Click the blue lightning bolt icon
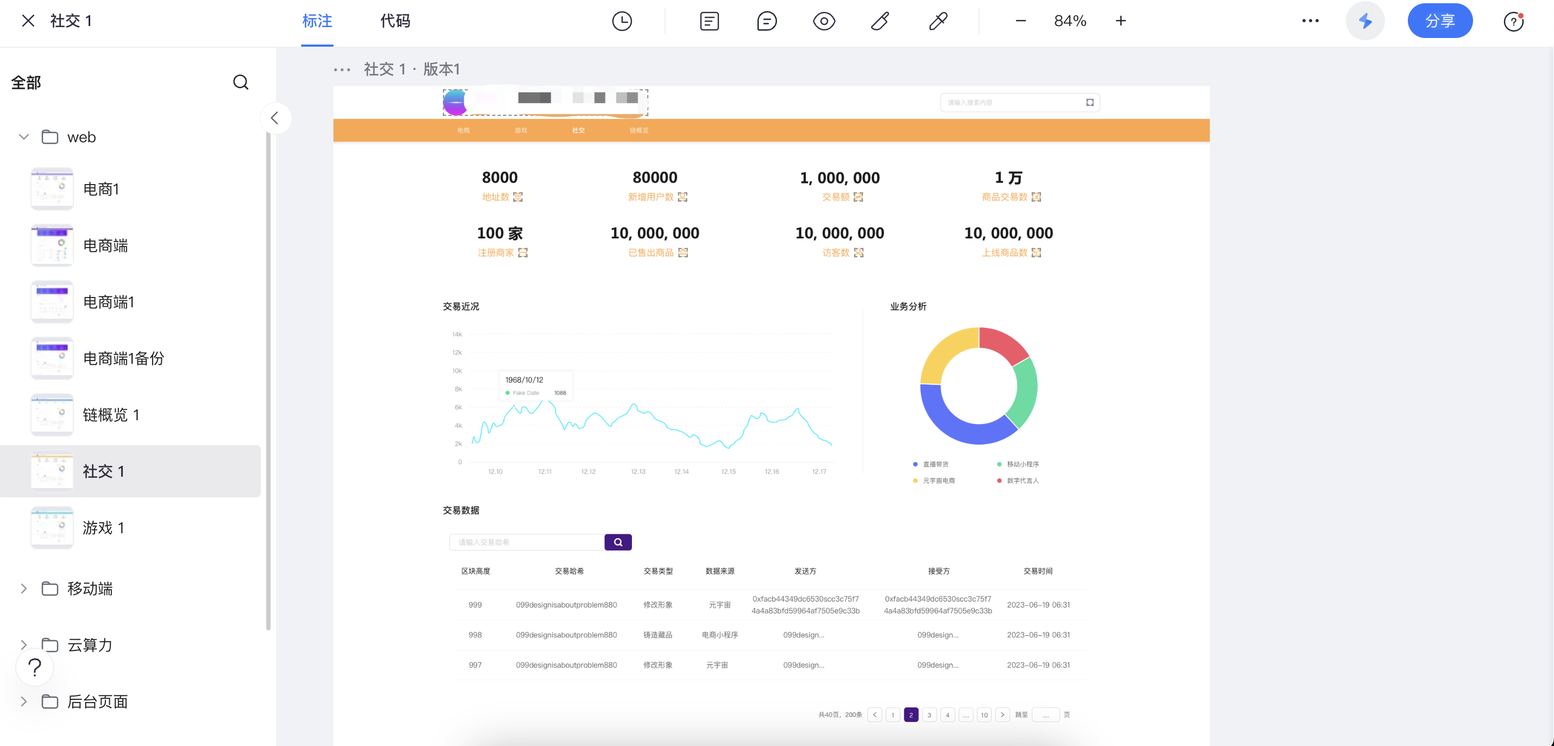Viewport: 1554px width, 746px height. 1364,21
